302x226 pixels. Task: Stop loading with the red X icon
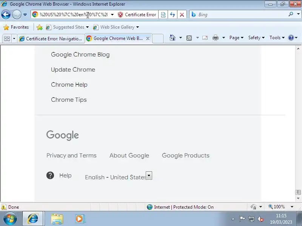click(182, 15)
